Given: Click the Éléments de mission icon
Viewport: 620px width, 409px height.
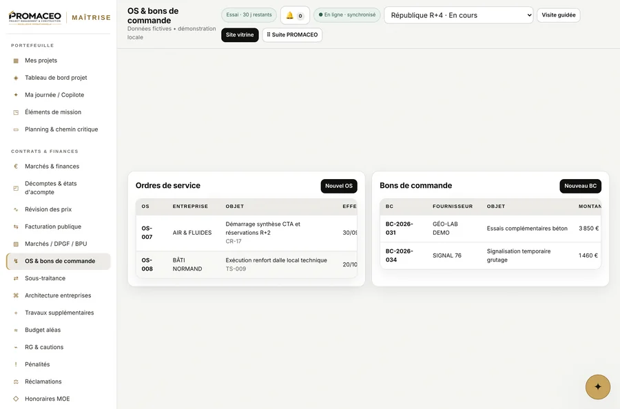Looking at the screenshot, I should coord(16,112).
